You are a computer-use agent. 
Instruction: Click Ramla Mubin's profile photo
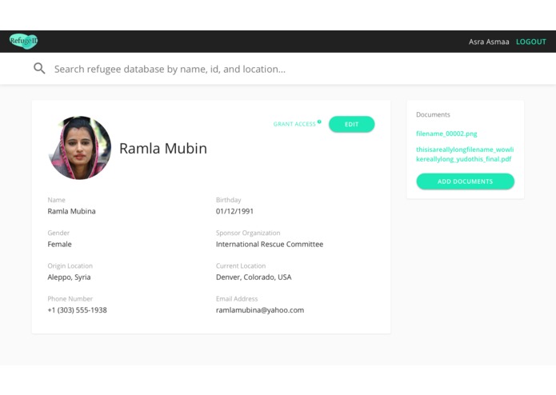pyautogui.click(x=79, y=148)
